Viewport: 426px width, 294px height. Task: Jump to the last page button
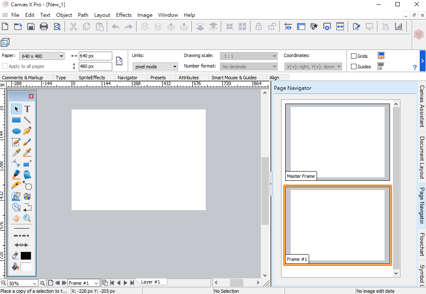(x=132, y=283)
